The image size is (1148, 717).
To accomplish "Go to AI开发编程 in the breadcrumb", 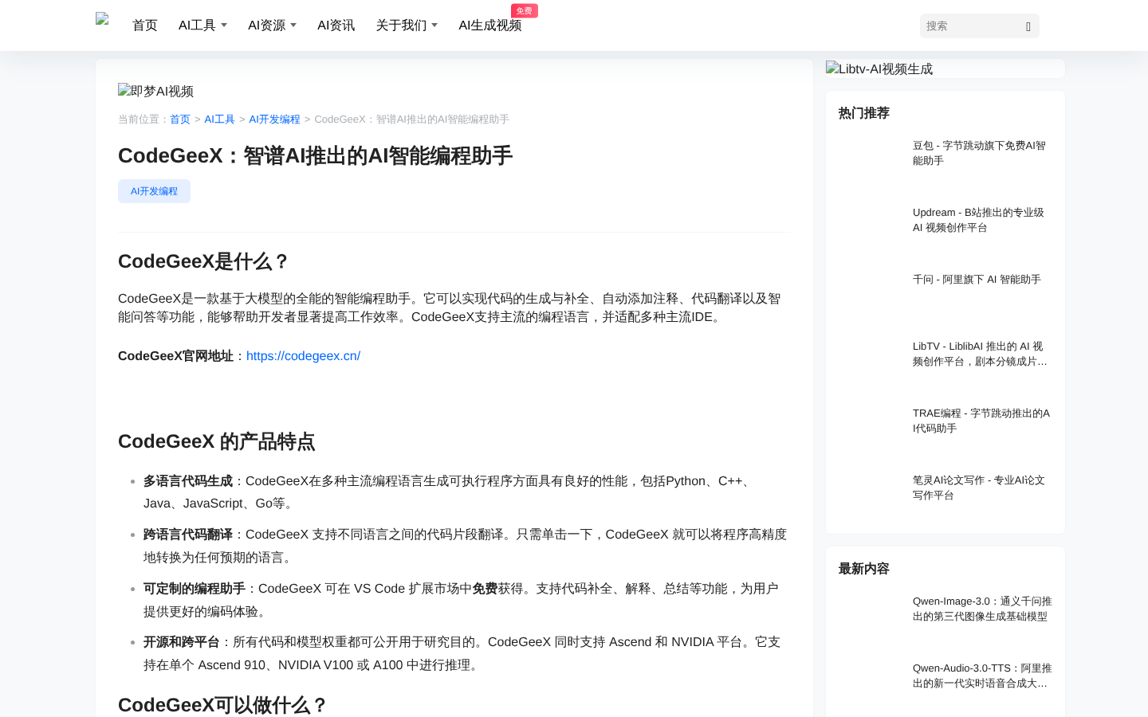I will pyautogui.click(x=274, y=119).
